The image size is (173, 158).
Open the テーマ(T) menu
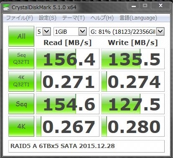pos(74,18)
